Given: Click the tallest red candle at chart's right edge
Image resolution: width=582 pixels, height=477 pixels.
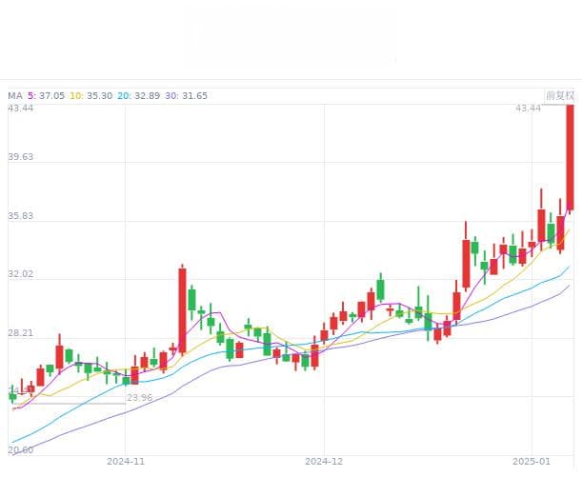Looking at the screenshot, I should point(571,158).
